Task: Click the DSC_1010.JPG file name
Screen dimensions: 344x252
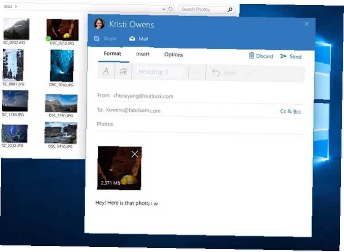Action: pyautogui.click(x=61, y=85)
